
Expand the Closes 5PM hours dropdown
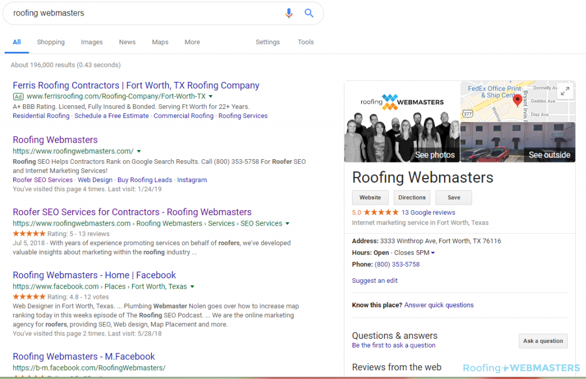(x=433, y=252)
